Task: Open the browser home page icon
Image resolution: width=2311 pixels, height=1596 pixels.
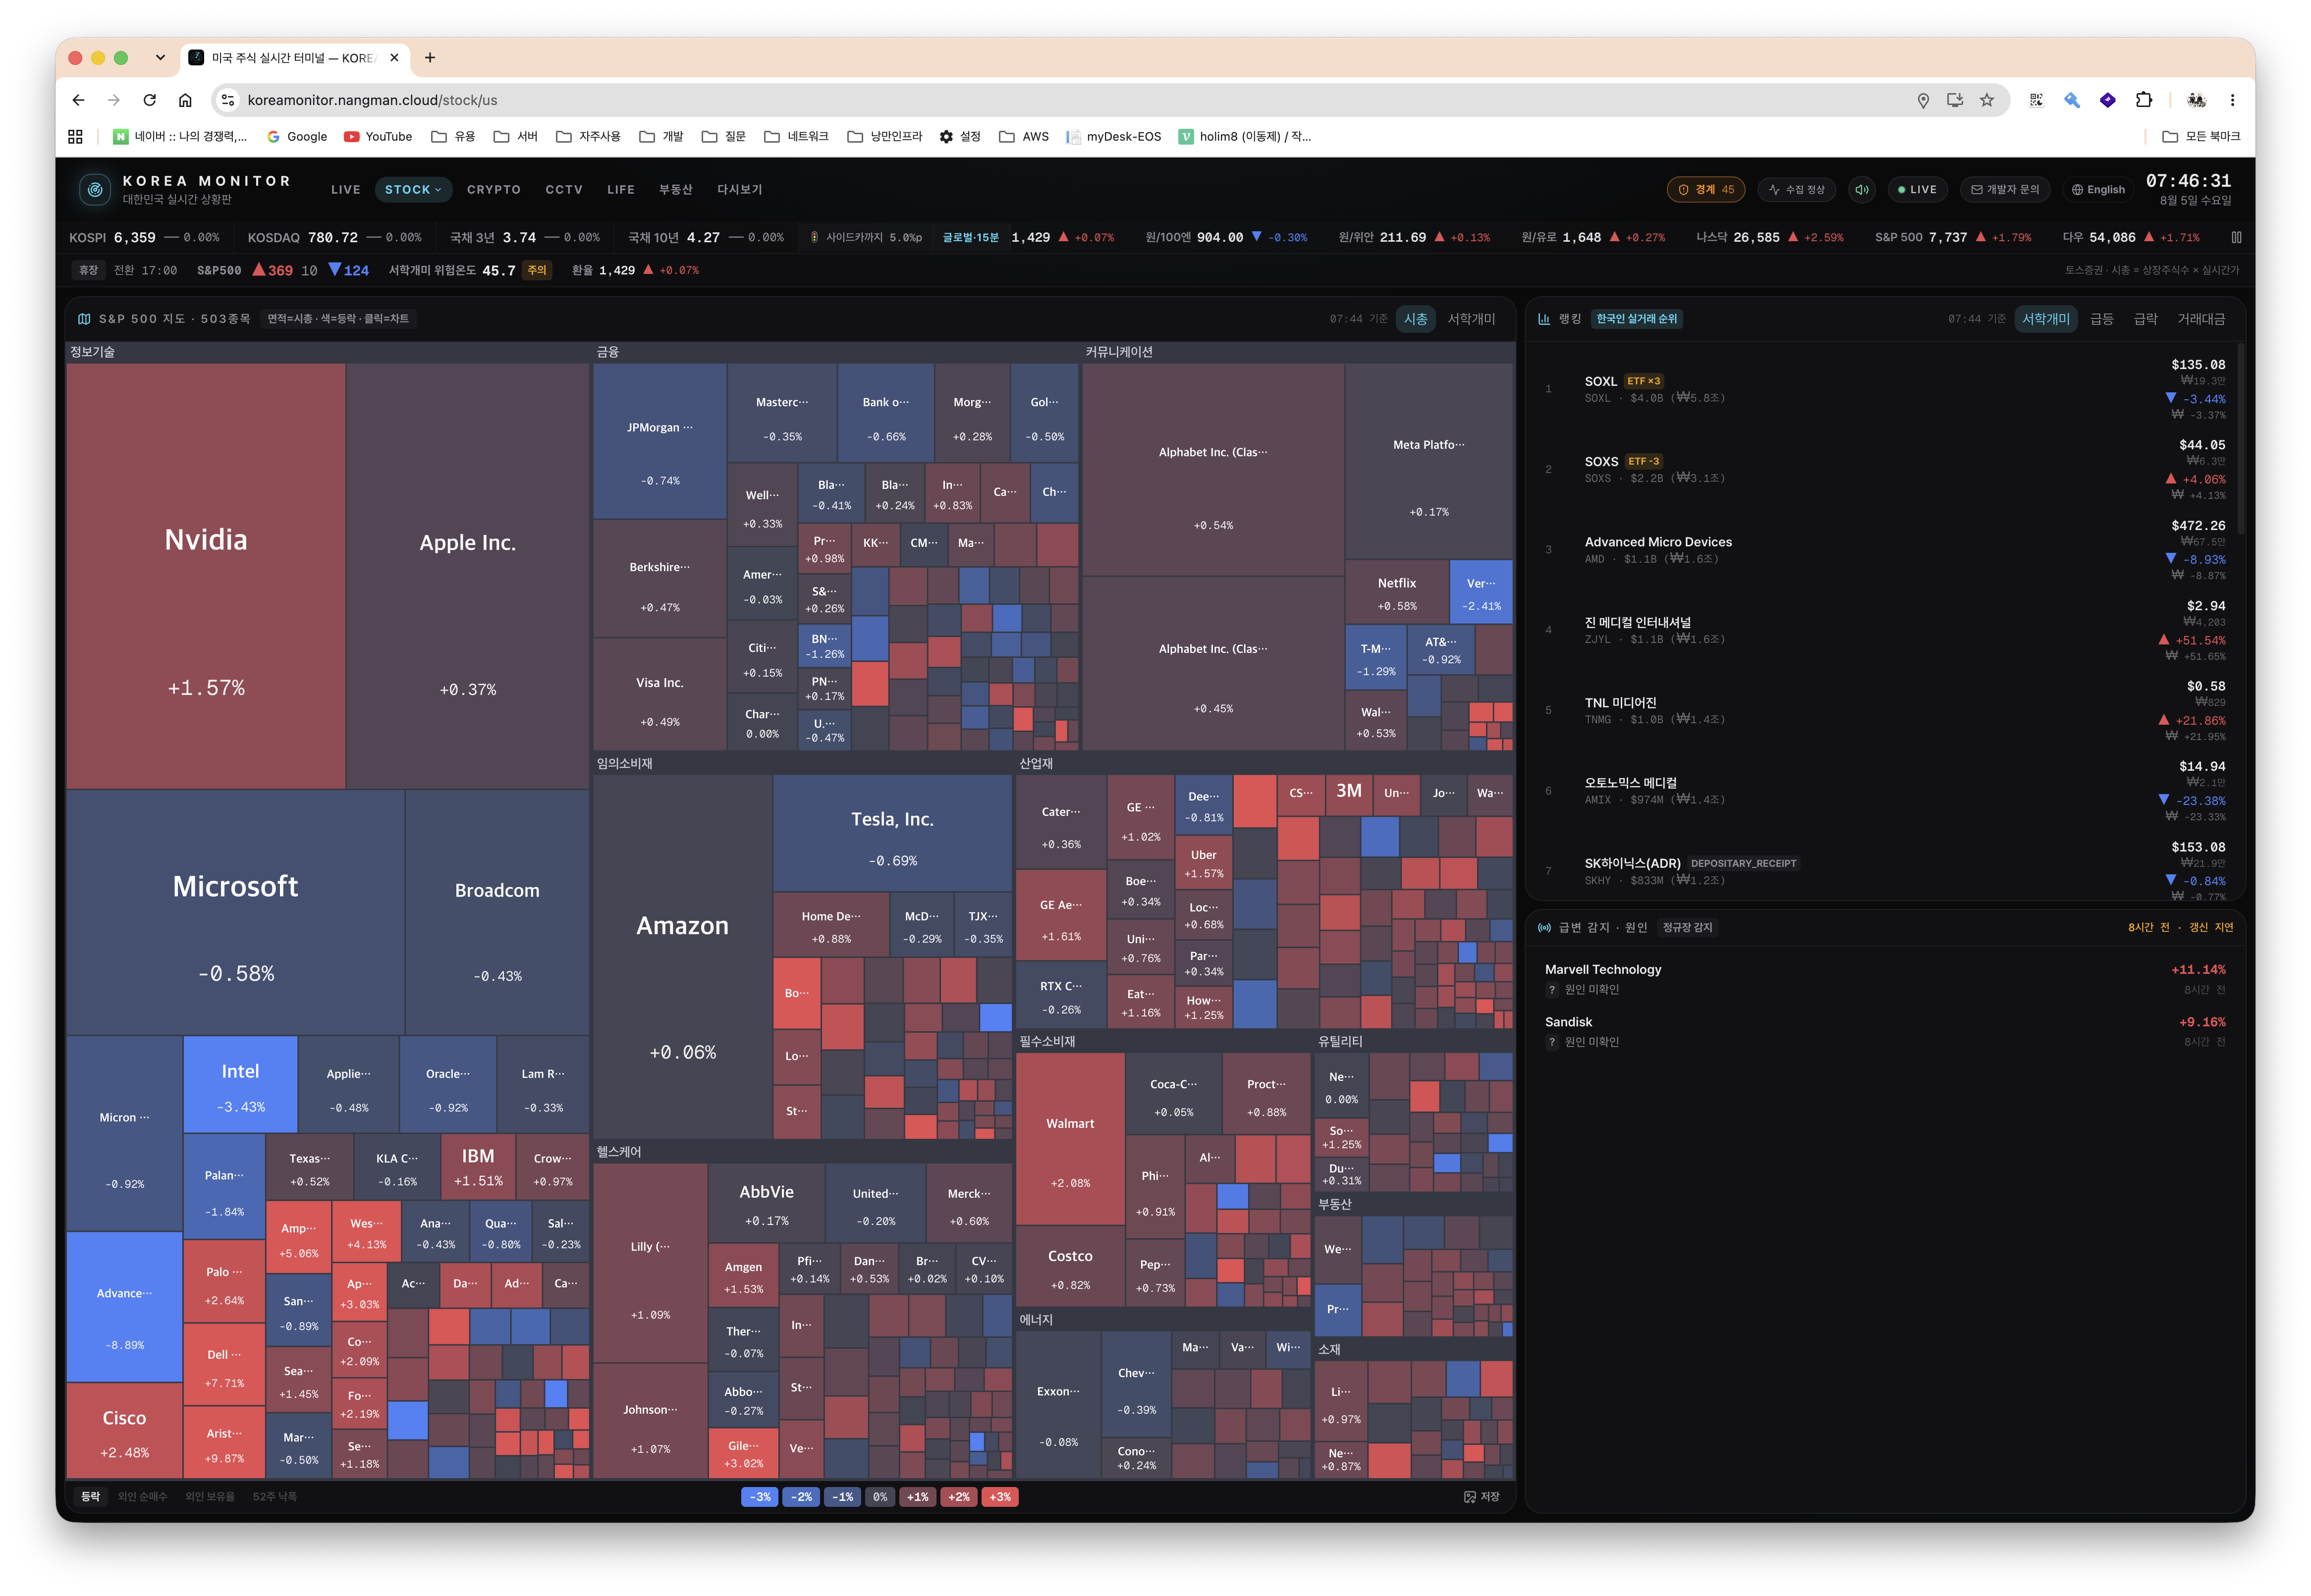Action: tap(185, 100)
